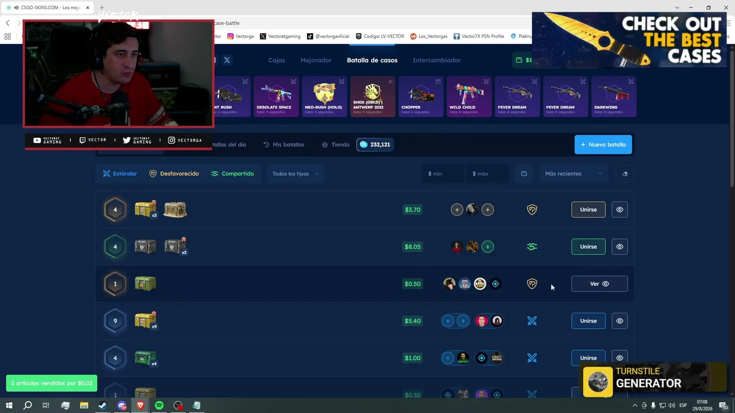Image resolution: width=735 pixels, height=413 pixels.
Task: Open the Vectorga Instagram bookmark
Action: 241,36
